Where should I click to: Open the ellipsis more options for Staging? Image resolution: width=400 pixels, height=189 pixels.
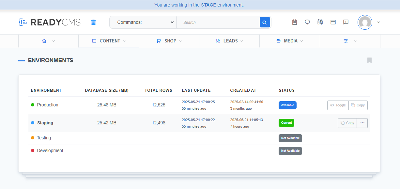362,123
